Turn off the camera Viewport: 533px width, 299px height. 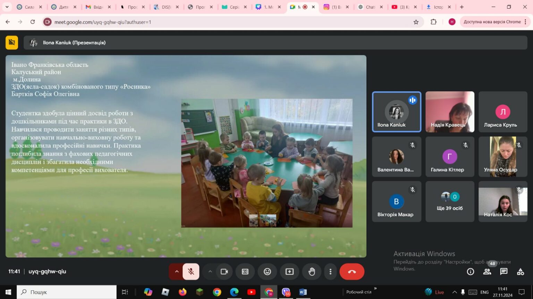coord(224,272)
